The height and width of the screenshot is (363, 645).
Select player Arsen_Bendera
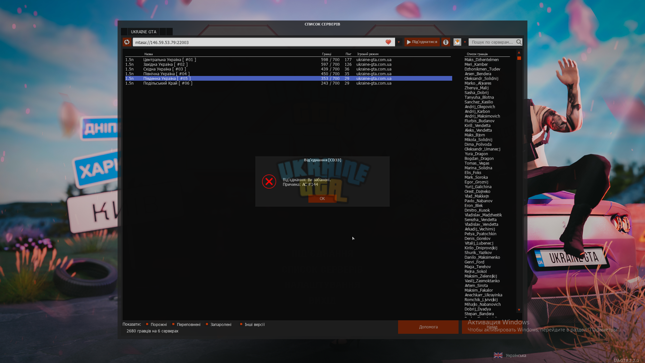tap(478, 74)
